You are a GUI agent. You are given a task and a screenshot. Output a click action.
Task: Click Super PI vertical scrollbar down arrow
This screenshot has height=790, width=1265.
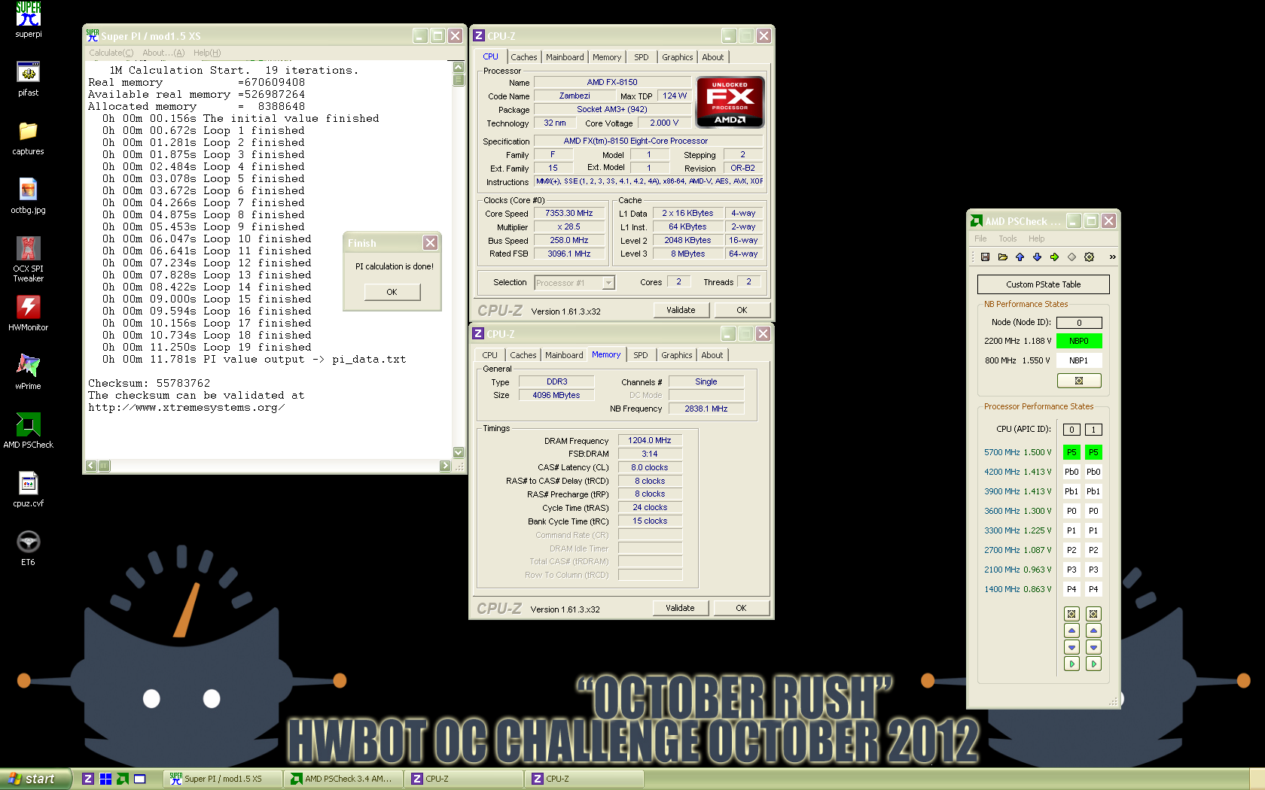tap(459, 452)
